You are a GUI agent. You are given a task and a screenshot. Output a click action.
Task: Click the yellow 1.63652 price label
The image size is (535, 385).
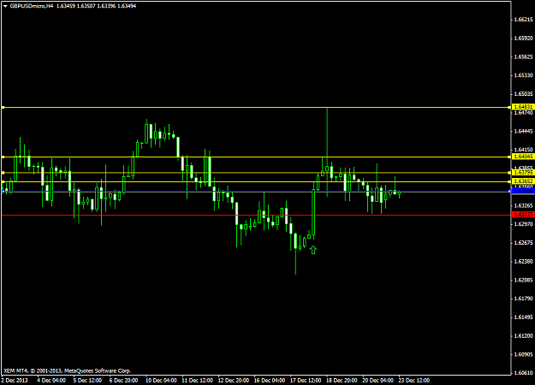[x=523, y=181]
